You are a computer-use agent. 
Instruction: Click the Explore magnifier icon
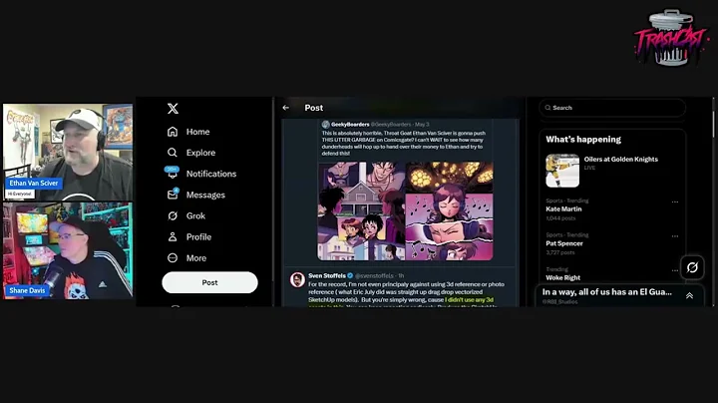(173, 153)
